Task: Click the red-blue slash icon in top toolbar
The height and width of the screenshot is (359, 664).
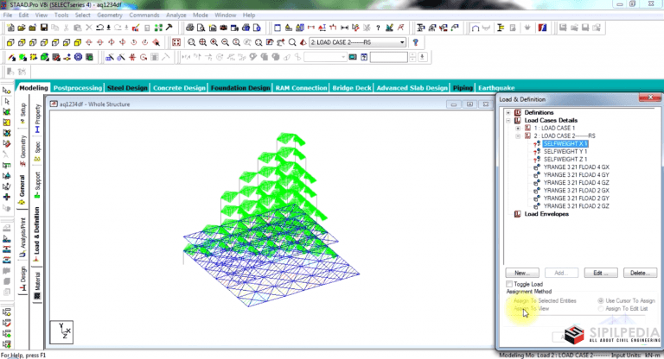Action: [x=541, y=28]
